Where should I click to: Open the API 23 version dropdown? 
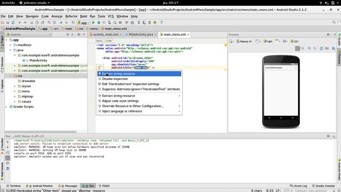tap(295, 41)
